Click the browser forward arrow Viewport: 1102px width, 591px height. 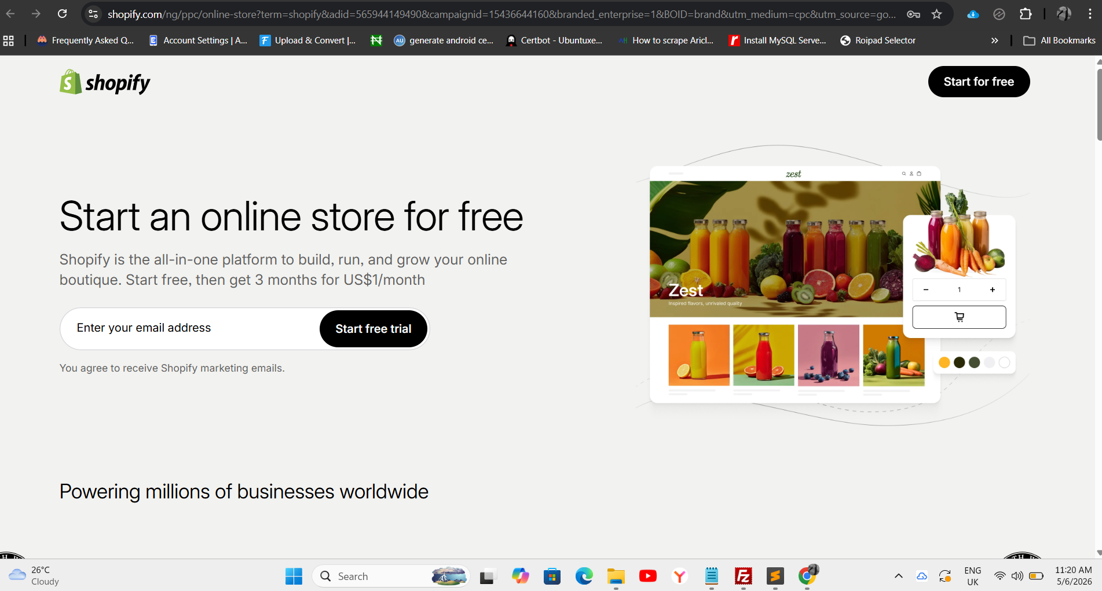coord(36,14)
